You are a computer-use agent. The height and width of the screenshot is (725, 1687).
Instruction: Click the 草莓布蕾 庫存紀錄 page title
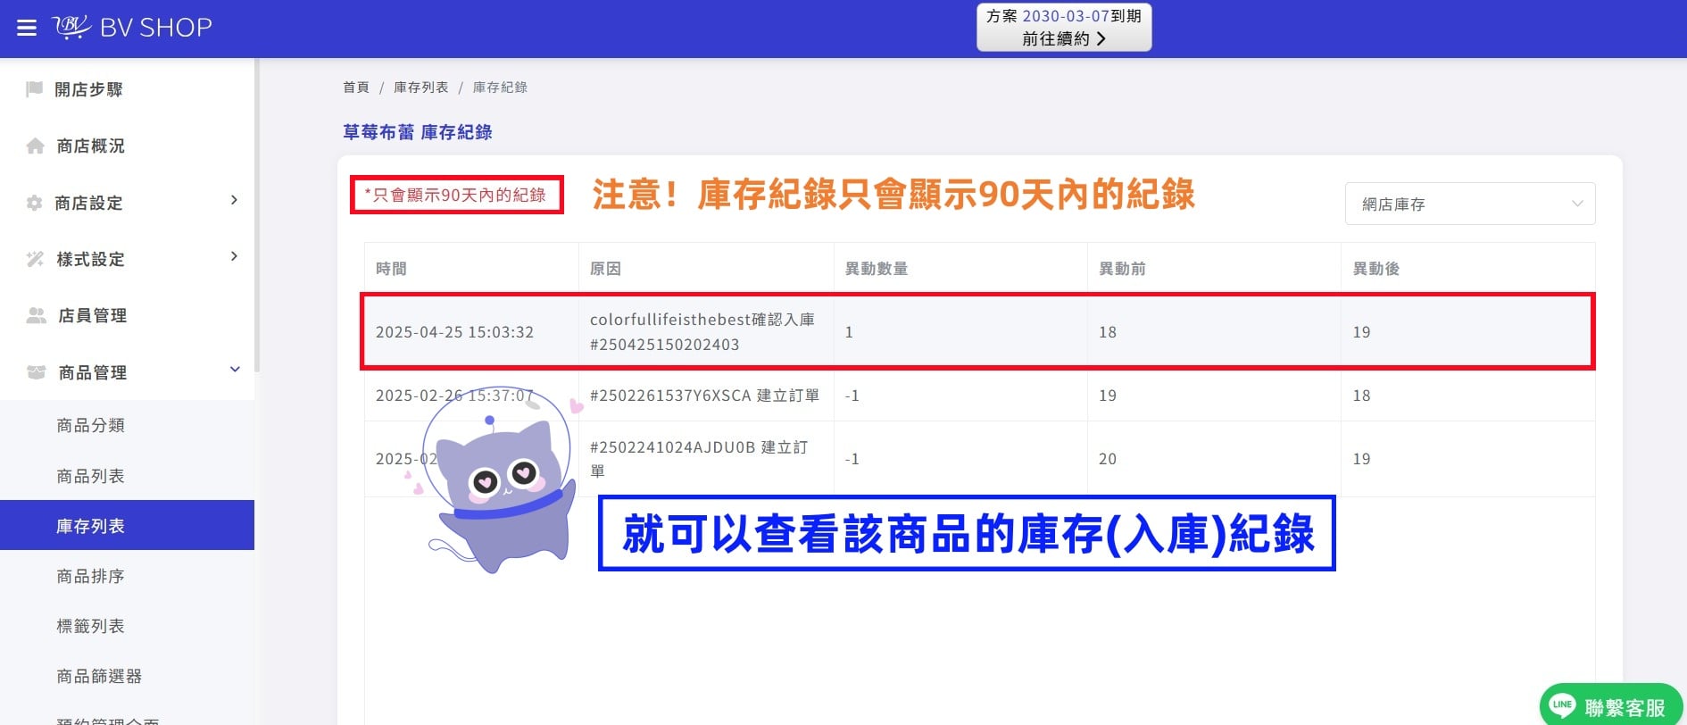(x=418, y=132)
